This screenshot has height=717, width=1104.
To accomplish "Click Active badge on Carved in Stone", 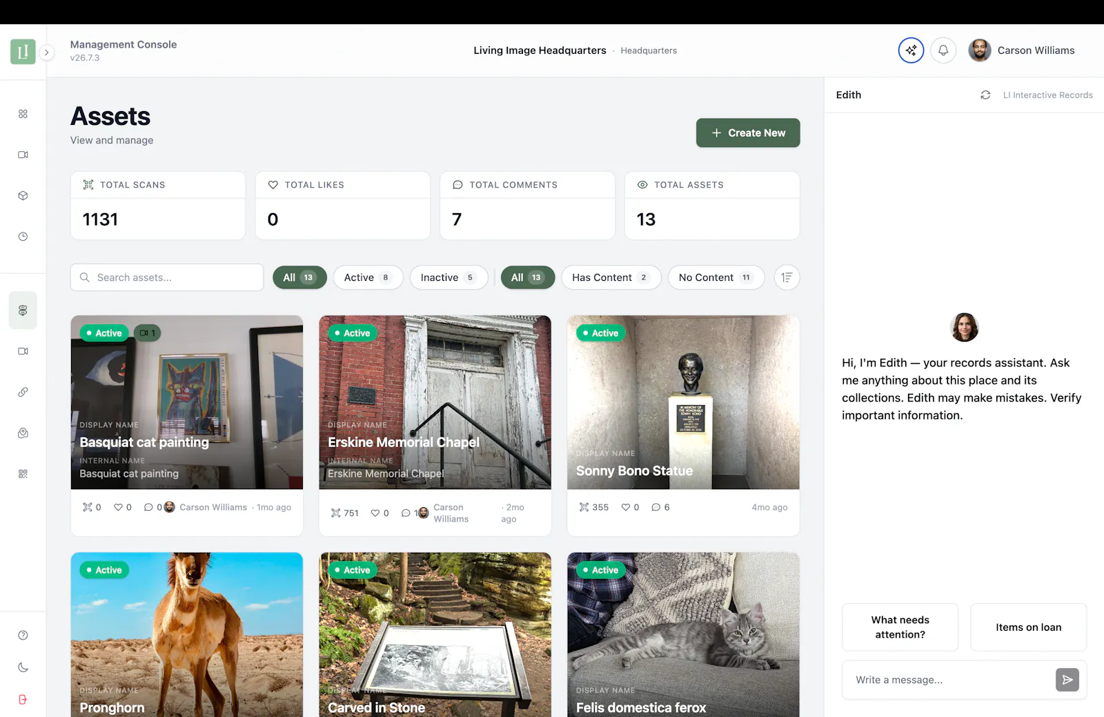I will pos(353,570).
